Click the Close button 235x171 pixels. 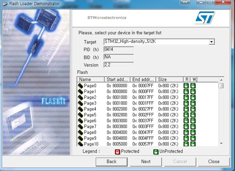tap(214, 162)
